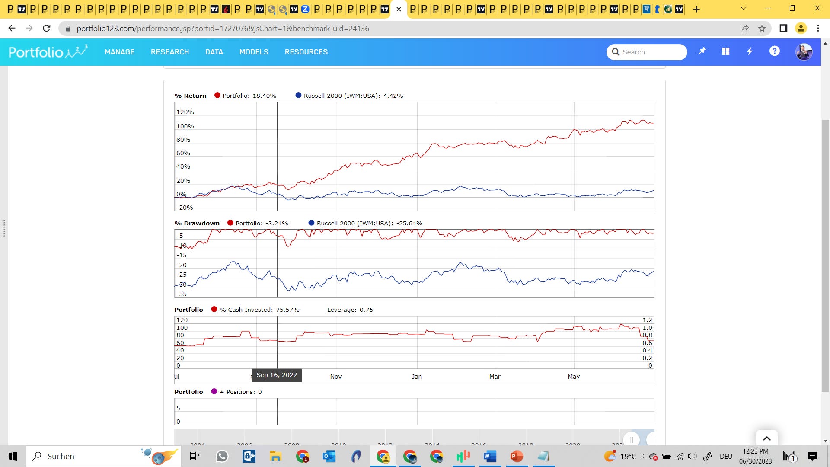Bookmark this page with star icon

[762, 29]
